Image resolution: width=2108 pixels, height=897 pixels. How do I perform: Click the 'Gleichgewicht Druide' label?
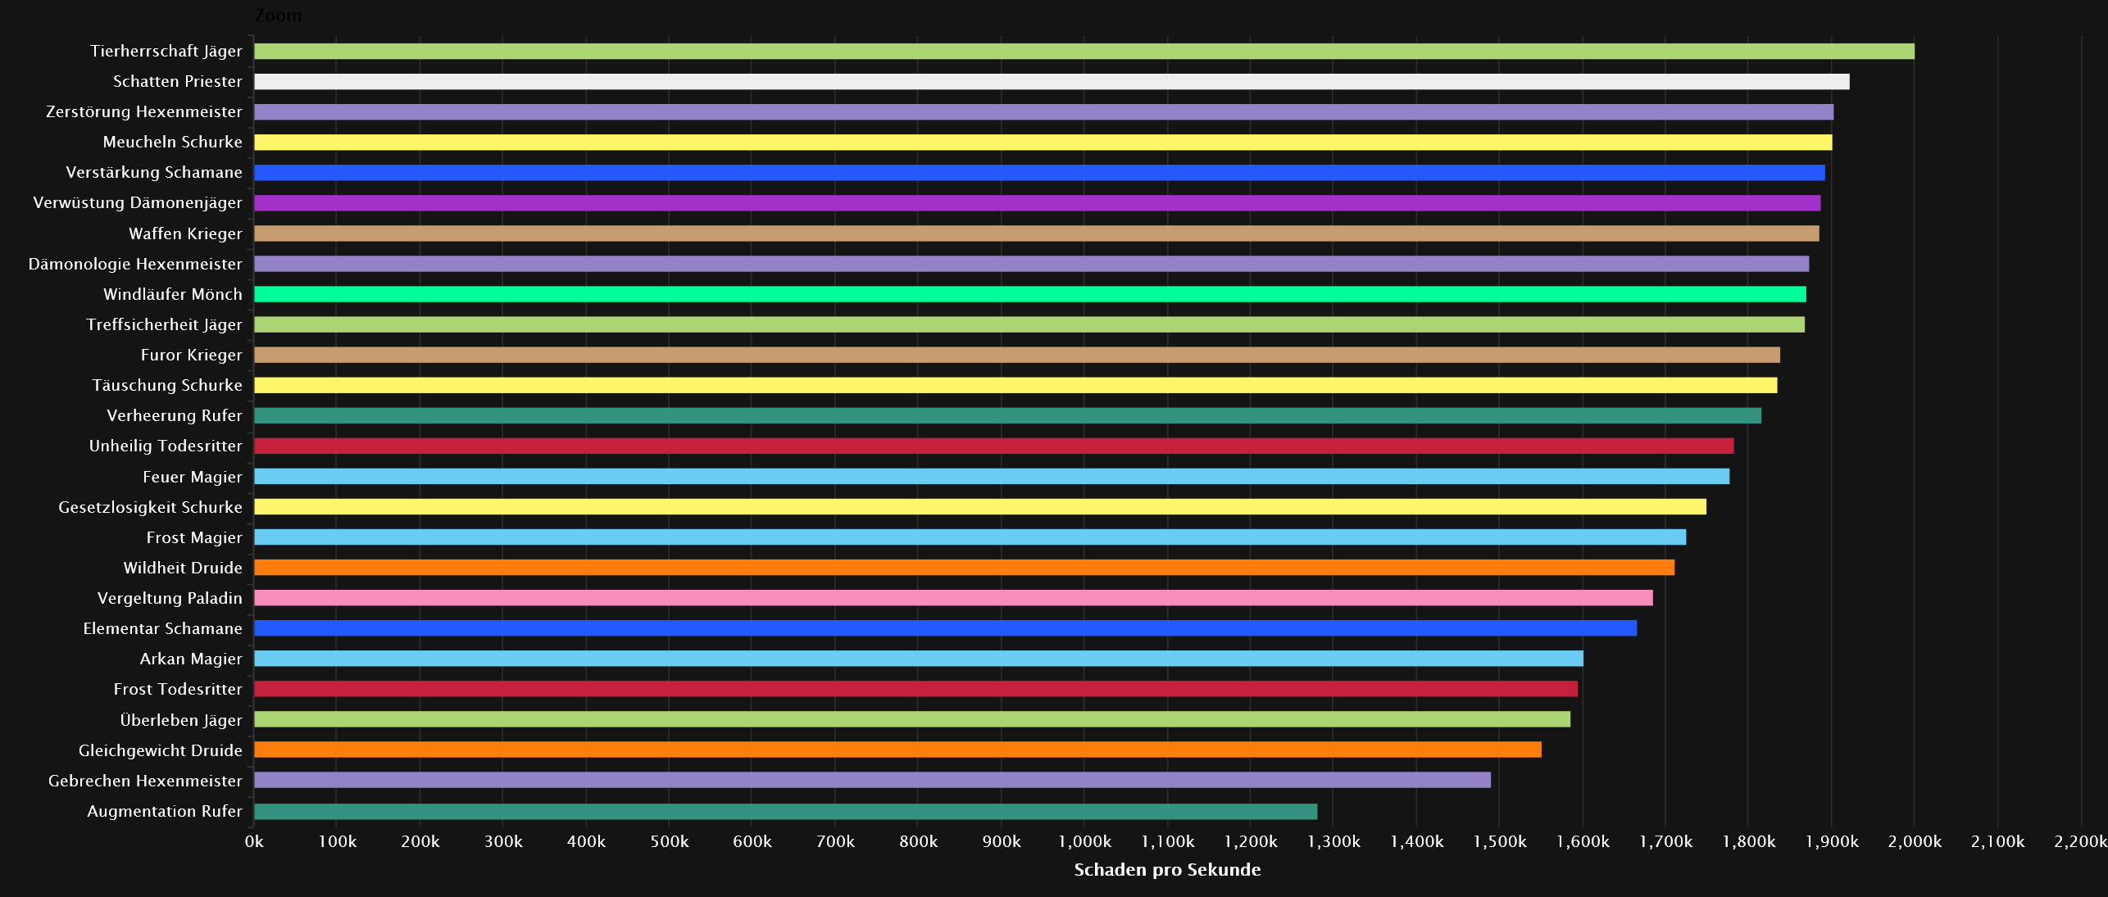(x=161, y=750)
